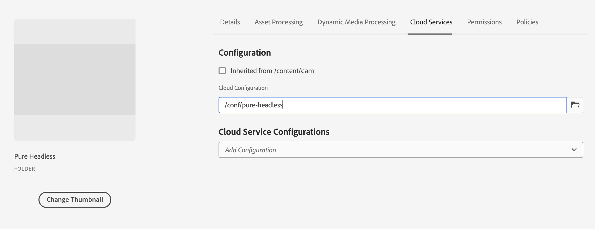Click the Pure Headless folder title
595x229 pixels.
coord(35,156)
